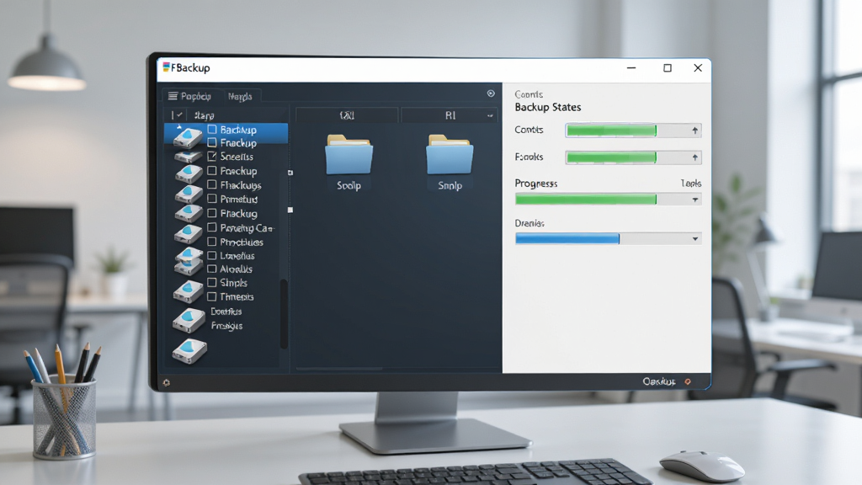Tick the checkbox next to Simpls
The image size is (862, 485).
pos(211,282)
